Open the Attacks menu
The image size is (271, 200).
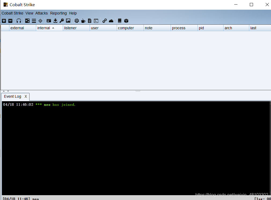pyautogui.click(x=42, y=13)
